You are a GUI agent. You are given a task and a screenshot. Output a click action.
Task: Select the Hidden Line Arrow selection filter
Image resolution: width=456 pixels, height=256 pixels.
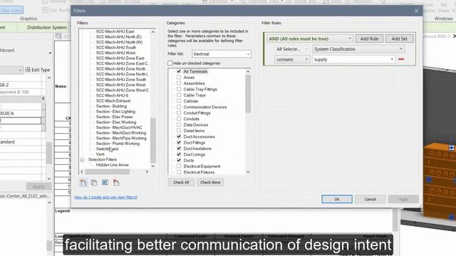pyautogui.click(x=113, y=165)
